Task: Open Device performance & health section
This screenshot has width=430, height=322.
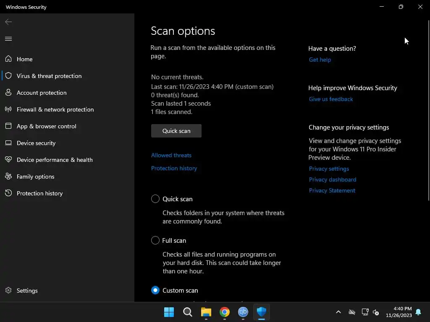Action: click(x=67, y=160)
